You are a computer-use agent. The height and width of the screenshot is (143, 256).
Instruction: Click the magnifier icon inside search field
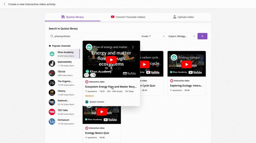click(52, 36)
